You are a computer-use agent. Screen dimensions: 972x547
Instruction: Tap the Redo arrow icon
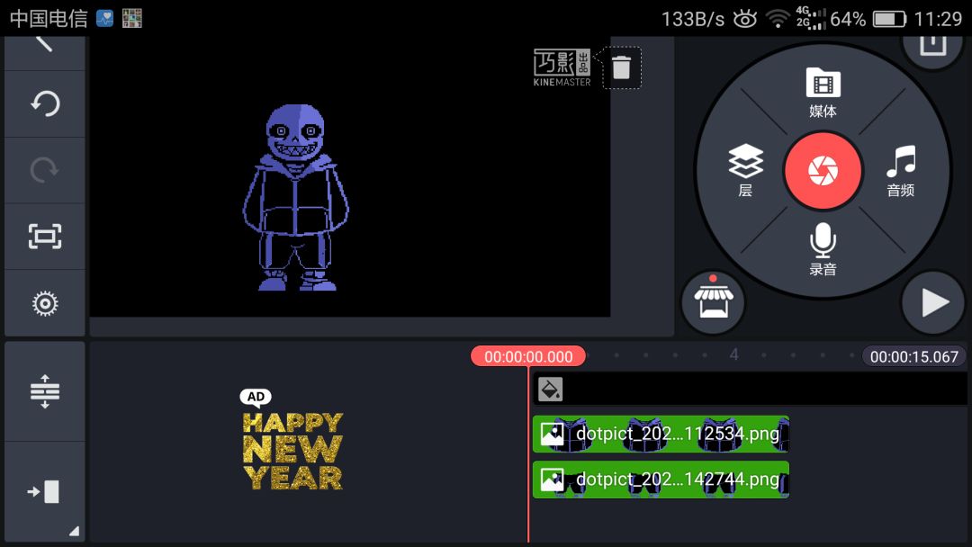(45, 170)
